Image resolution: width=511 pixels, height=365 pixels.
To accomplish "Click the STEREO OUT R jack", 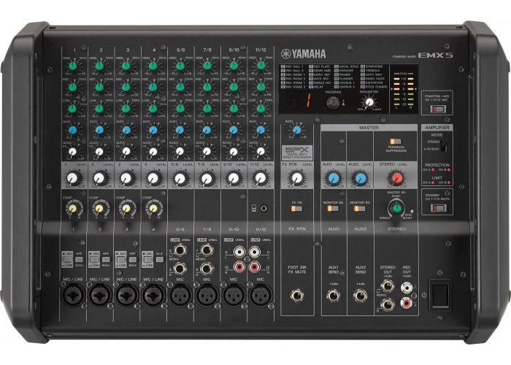I will 388,304.
